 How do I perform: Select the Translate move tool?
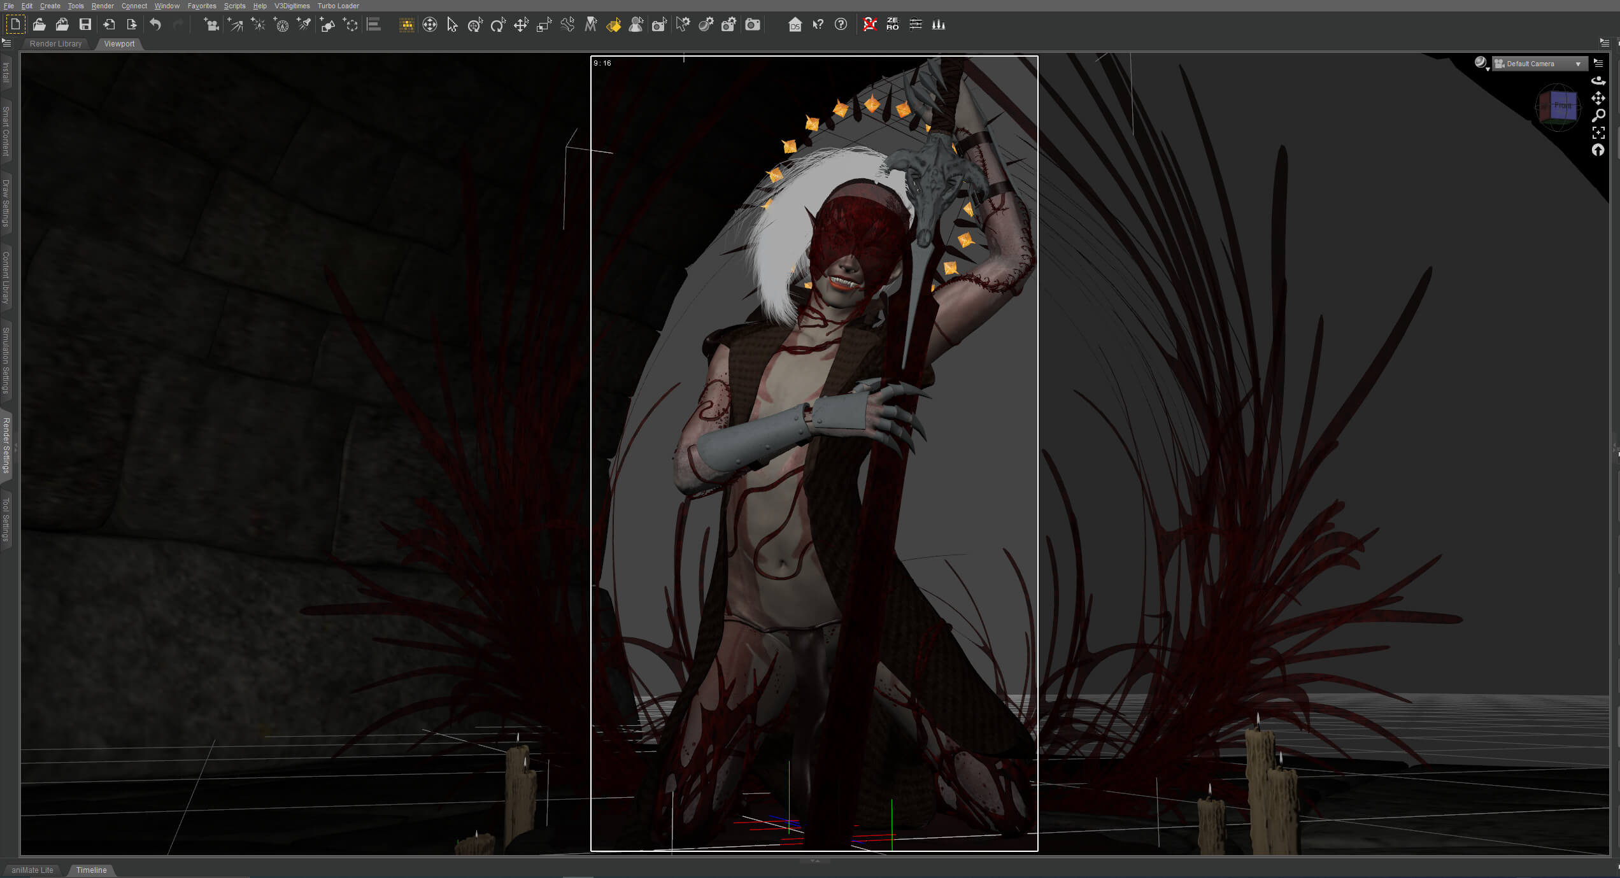[x=521, y=25]
